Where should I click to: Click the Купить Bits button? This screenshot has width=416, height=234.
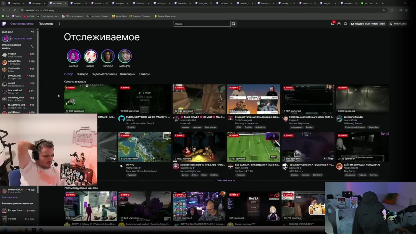point(398,24)
